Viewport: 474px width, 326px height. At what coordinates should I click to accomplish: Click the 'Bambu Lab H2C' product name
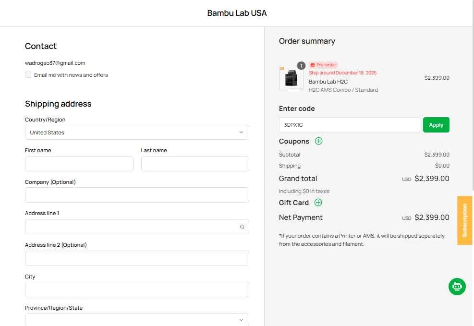[328, 82]
